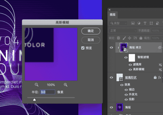Lock image pixels brush icon
This screenshot has height=115, width=163.
[x=124, y=38]
